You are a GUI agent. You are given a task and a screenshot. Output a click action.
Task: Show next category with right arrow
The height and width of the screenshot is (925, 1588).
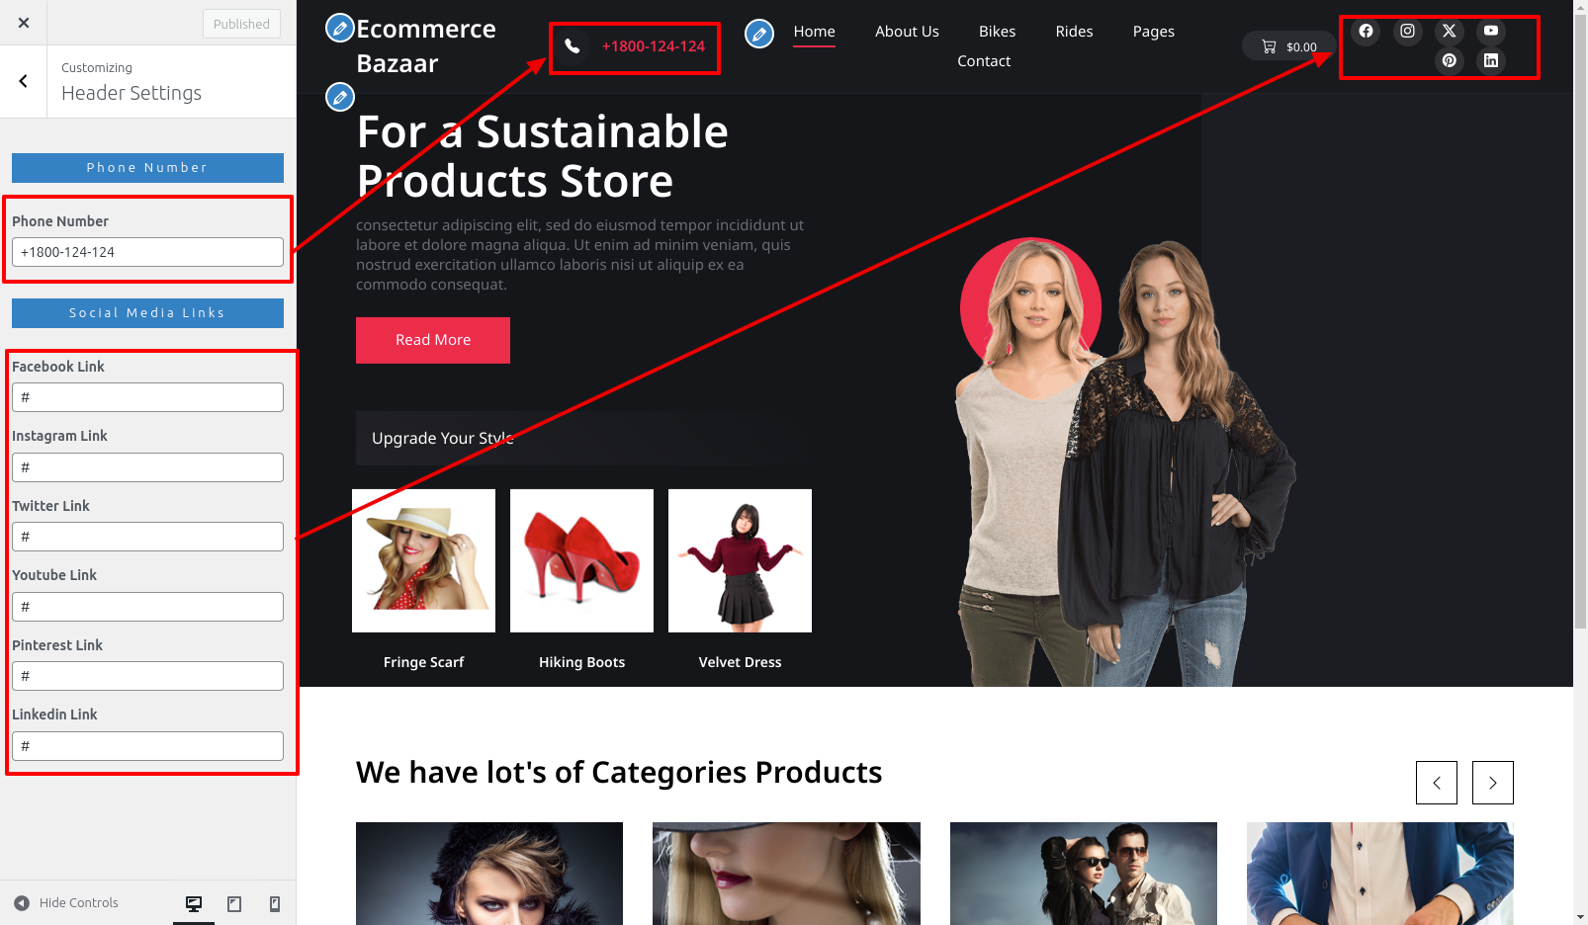(x=1493, y=783)
